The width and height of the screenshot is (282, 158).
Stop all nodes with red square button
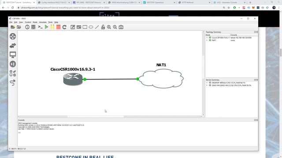coord(58,27)
